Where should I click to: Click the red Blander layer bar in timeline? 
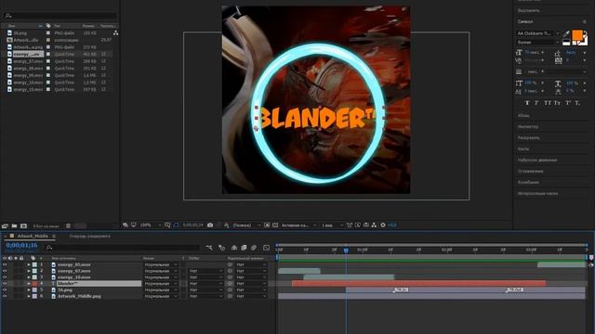click(419, 284)
